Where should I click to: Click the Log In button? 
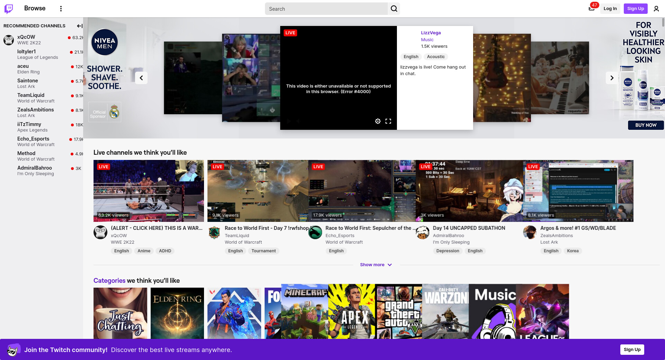[610, 9]
